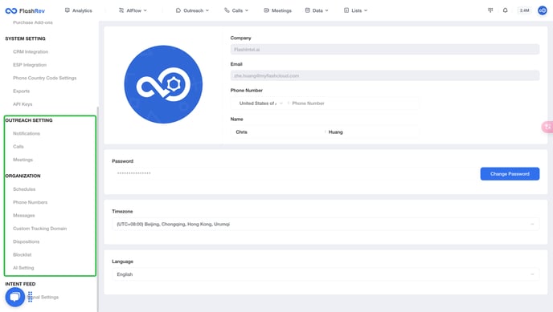Open the chat support bubble

tap(14, 298)
